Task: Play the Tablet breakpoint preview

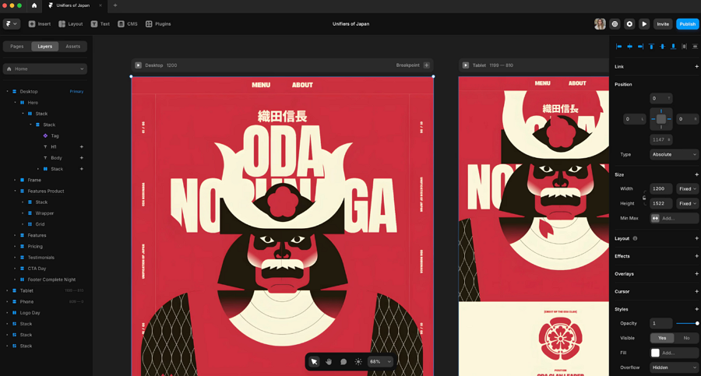Action: click(466, 65)
